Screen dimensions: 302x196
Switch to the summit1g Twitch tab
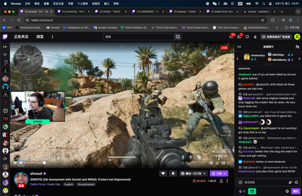pyautogui.click(x=74, y=11)
